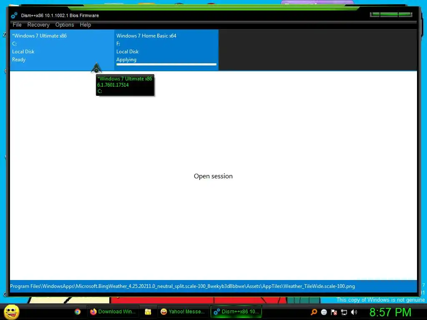This screenshot has height=320, width=427.
Task: Select the Windows 7 Home Basic x64 session tile
Action: 166,50
